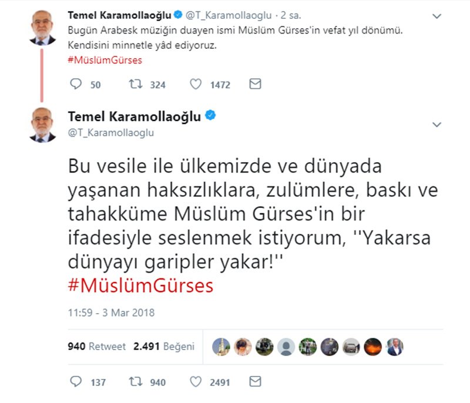This screenshot has width=470, height=403.
Task: Open the liker avatar showing fire image
Action: pyautogui.click(x=372, y=347)
